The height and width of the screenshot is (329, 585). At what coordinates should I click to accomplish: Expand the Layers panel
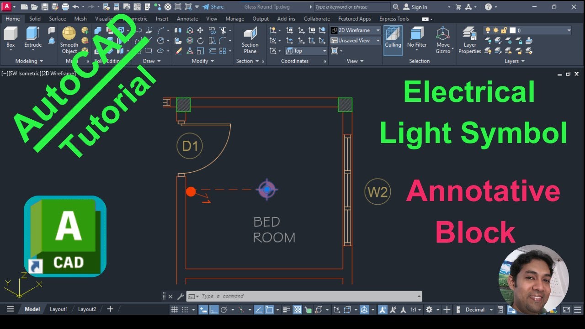[x=515, y=61]
